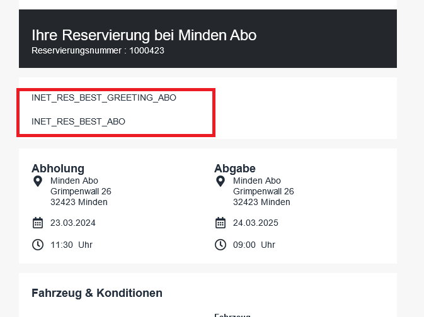Click the 'Ihre Reservierung bei Minden Abo' title

click(x=144, y=35)
